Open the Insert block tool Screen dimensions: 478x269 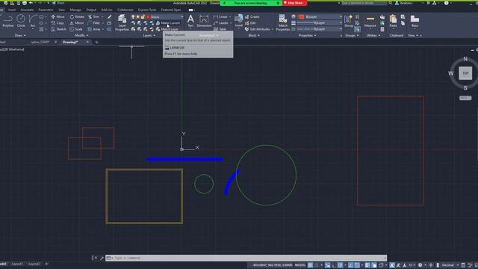[239, 21]
